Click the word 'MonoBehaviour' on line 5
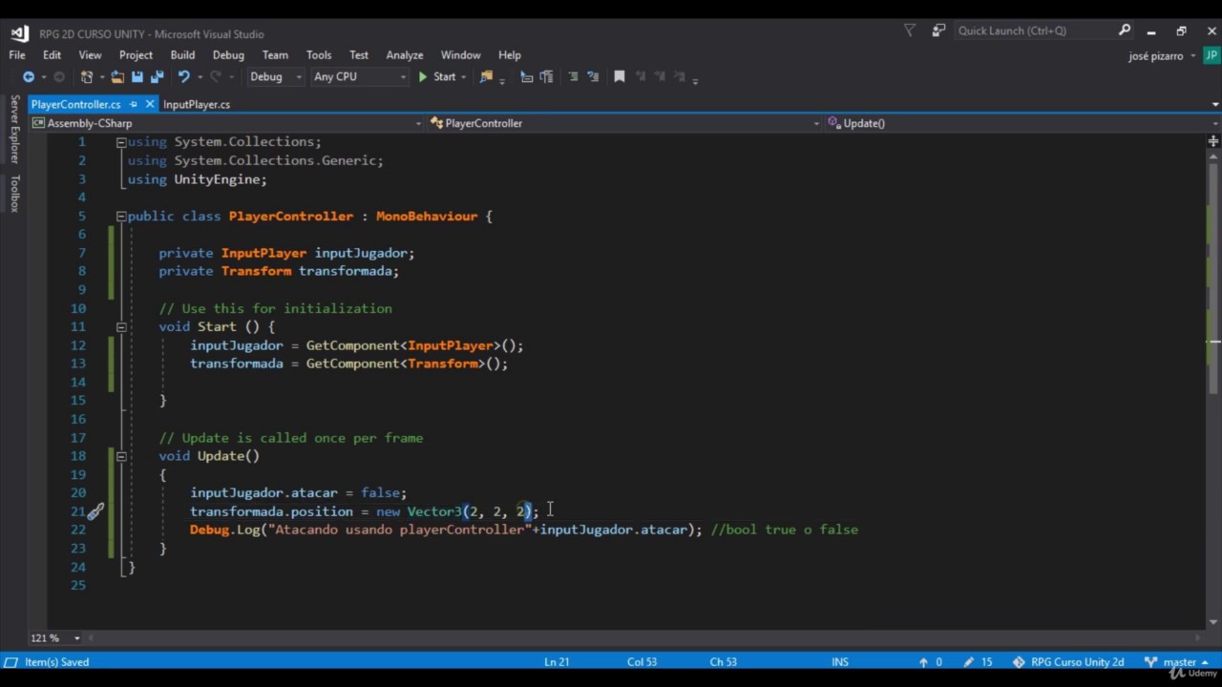This screenshot has width=1222, height=687. pyautogui.click(x=426, y=217)
